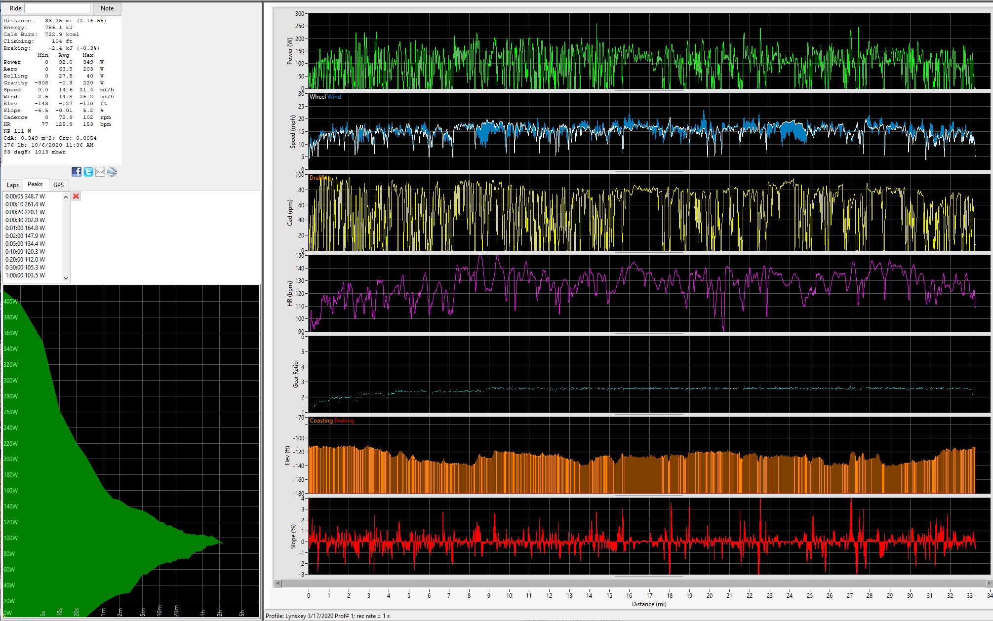Click the red X delete button
Screen dimensions: 993x621
pyautogui.click(x=76, y=196)
